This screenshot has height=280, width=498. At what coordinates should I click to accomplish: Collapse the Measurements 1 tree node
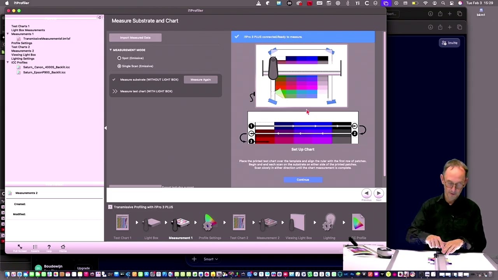pyautogui.click(x=8, y=34)
